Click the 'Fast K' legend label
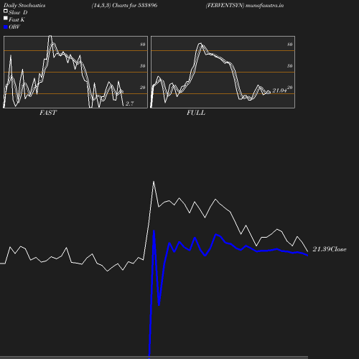The height and width of the screenshot is (359, 359). [17, 19]
